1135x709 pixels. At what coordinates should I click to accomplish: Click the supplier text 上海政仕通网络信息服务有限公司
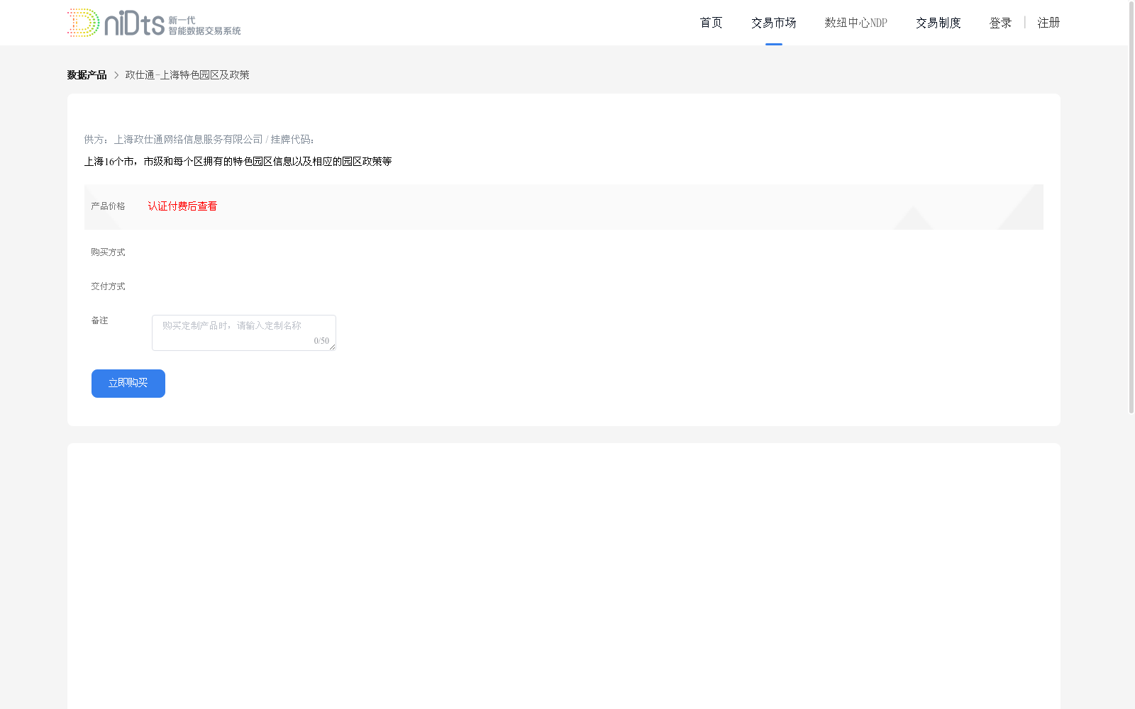[x=188, y=140]
